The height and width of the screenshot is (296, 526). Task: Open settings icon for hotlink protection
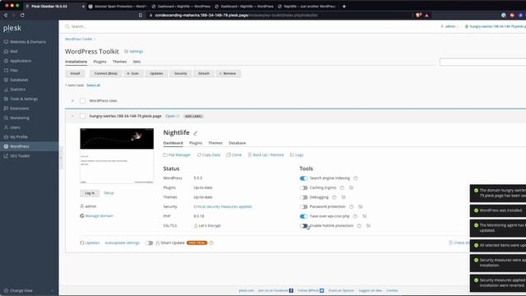tap(368, 226)
